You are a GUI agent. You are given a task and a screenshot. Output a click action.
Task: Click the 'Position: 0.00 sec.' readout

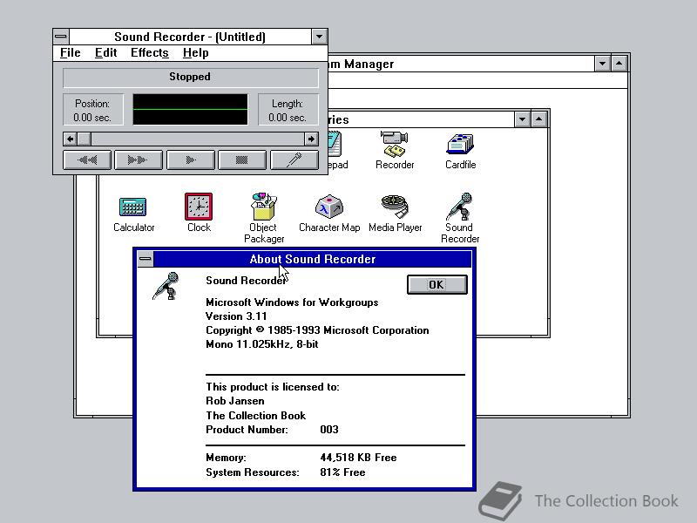92,111
